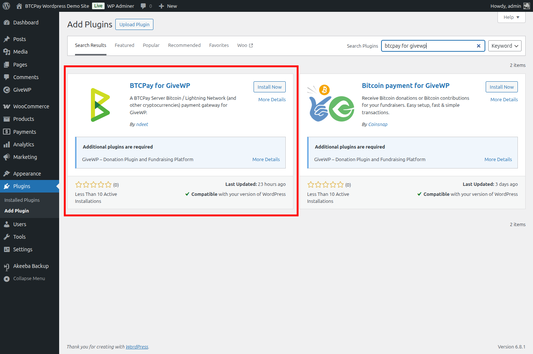
Task: Open the Keyword search filter dropdown
Action: coord(505,45)
